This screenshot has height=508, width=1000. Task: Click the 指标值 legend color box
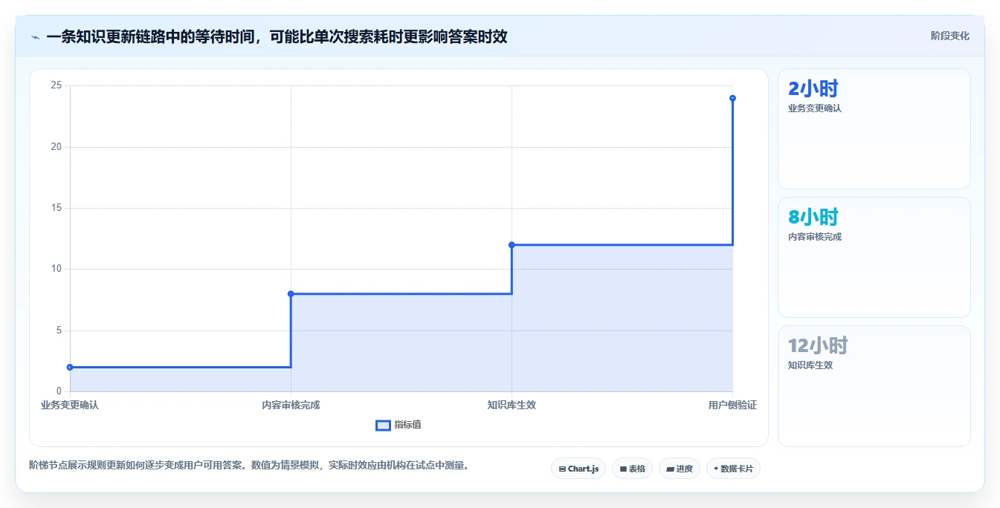click(383, 425)
